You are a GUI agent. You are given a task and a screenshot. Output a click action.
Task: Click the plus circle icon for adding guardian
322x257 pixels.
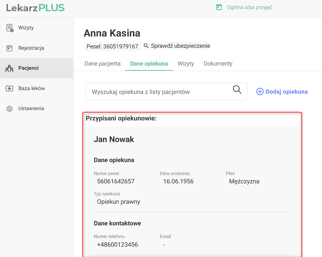pos(260,92)
